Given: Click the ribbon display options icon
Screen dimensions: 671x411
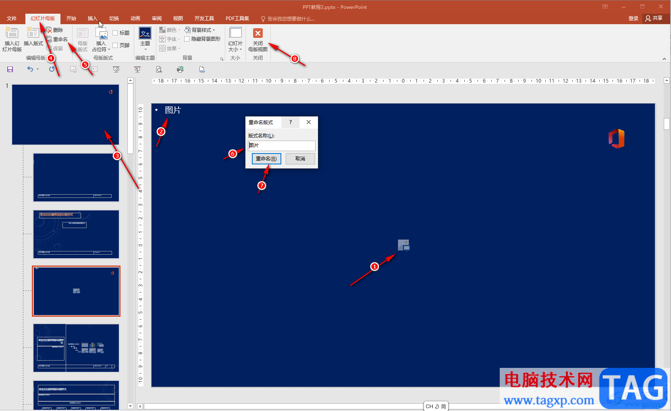Looking at the screenshot, I should 605,6.
